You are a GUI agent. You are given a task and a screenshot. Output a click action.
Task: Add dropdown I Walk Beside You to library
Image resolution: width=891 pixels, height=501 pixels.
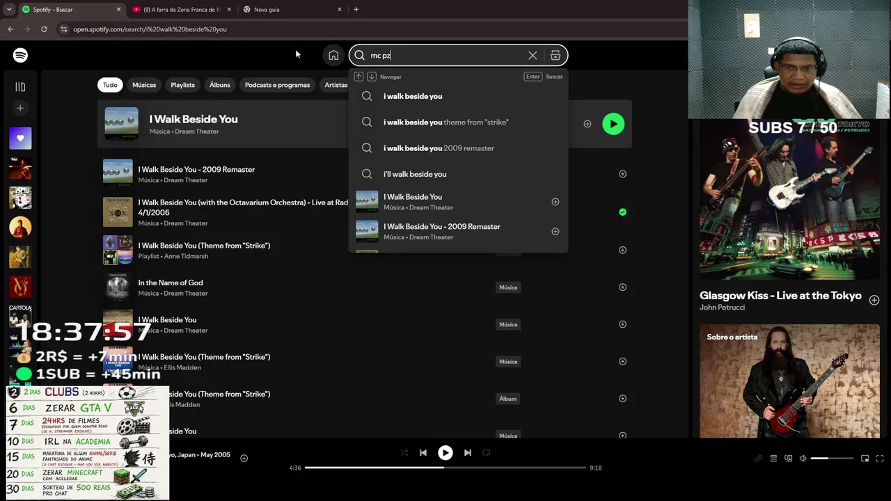(555, 202)
